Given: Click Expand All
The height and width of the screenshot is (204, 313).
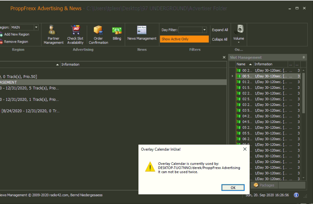Looking at the screenshot, I should 220,30.
